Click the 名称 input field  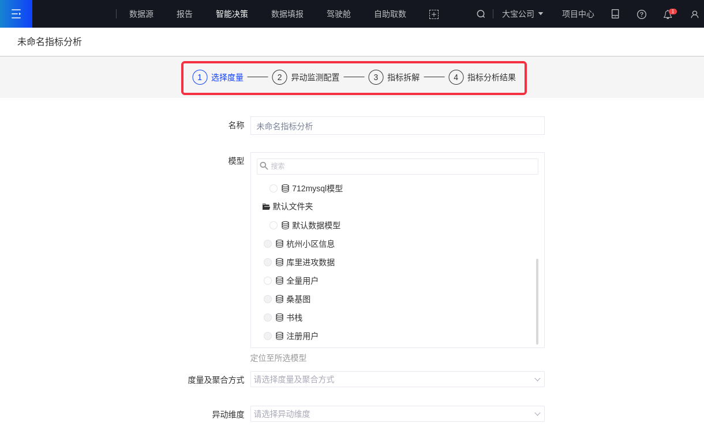coord(397,126)
